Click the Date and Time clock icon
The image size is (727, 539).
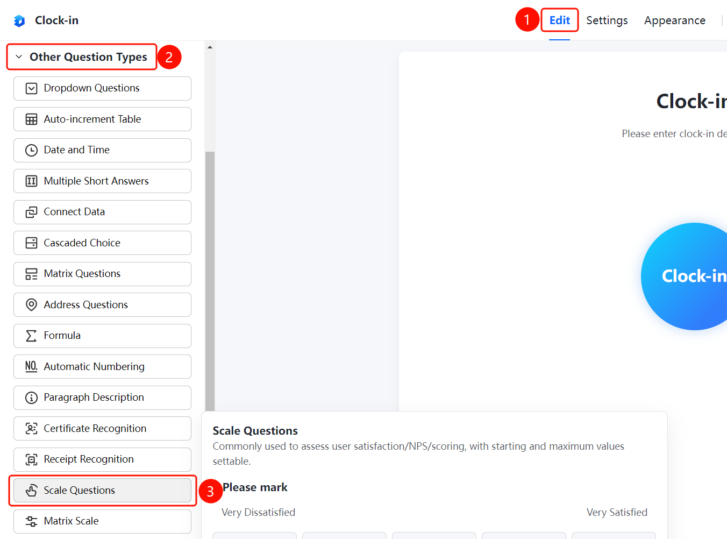(32, 150)
